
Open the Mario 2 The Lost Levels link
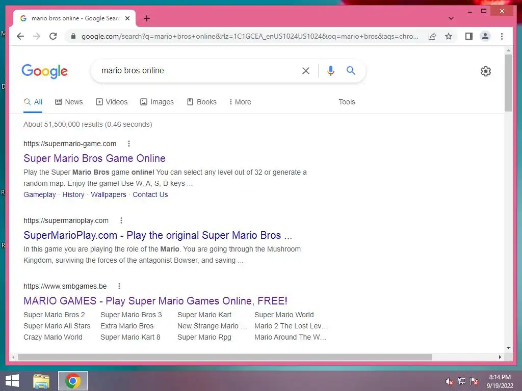(291, 326)
